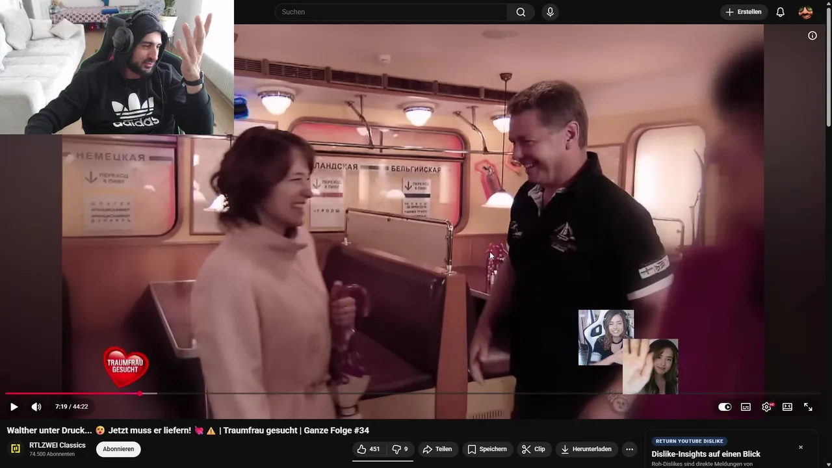832x468 pixels.
Task: Click in the Suchen search field
Action: click(x=391, y=12)
